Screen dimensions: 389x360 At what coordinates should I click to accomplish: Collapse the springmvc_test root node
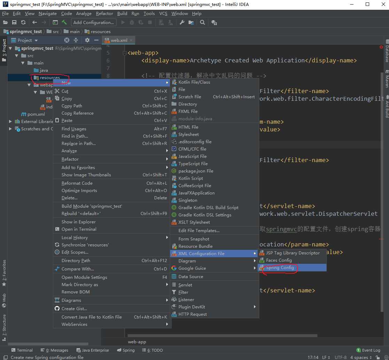[10, 48]
